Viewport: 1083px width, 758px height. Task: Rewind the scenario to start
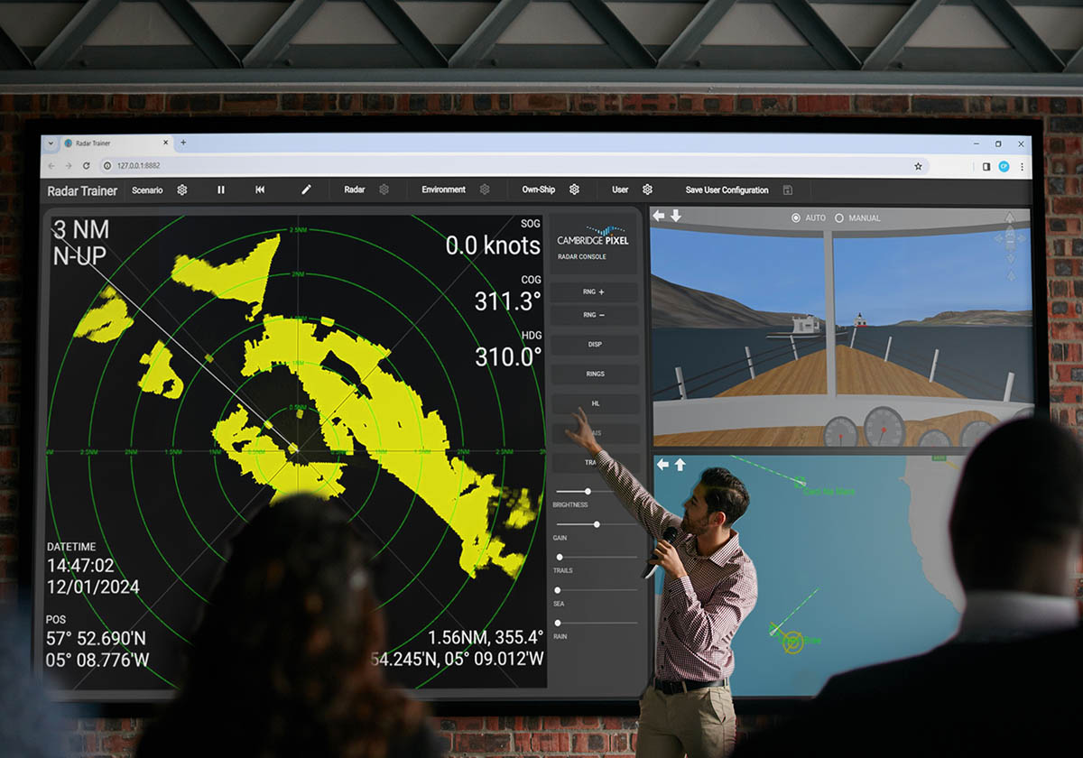point(260,189)
